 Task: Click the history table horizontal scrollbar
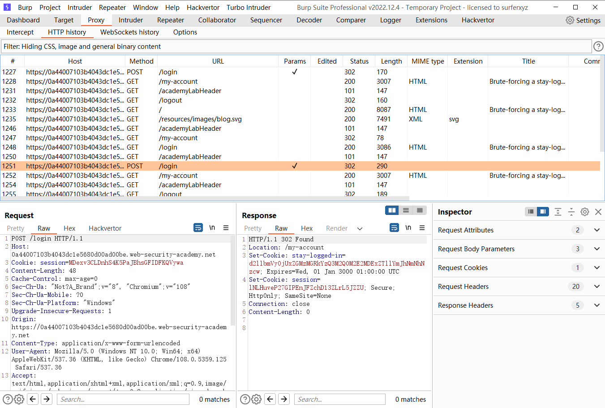(x=205, y=198)
